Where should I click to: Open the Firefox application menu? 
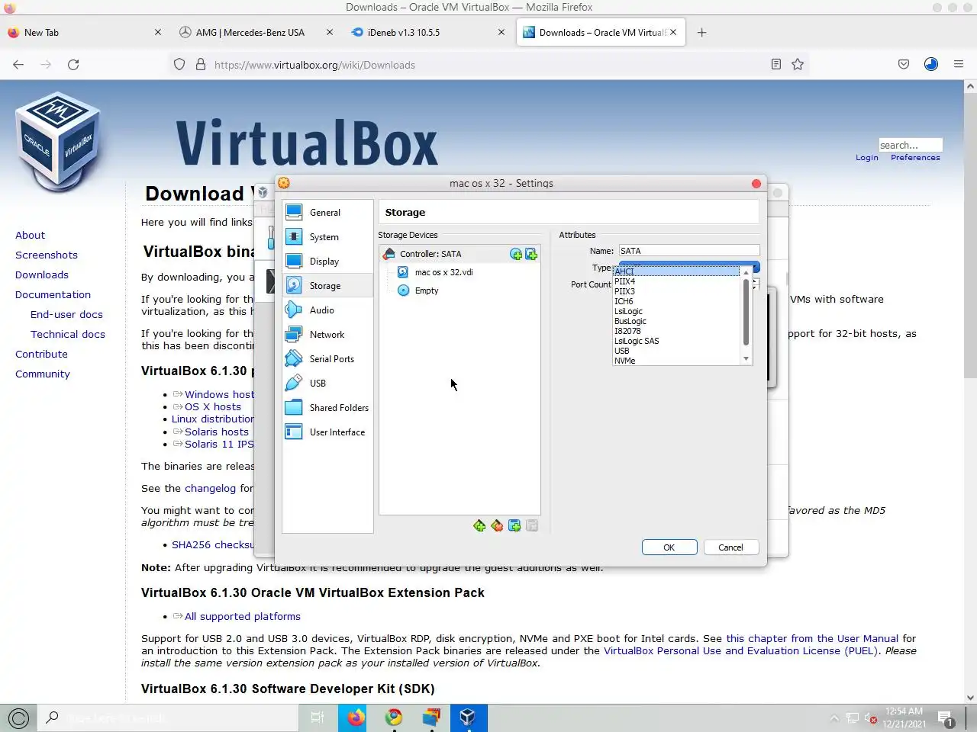tap(959, 65)
